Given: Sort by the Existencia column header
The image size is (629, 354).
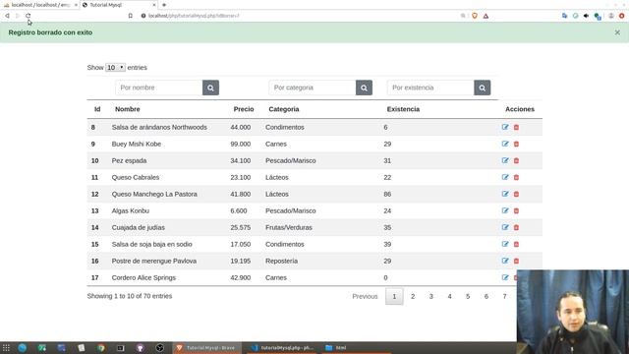Looking at the screenshot, I should click(403, 109).
